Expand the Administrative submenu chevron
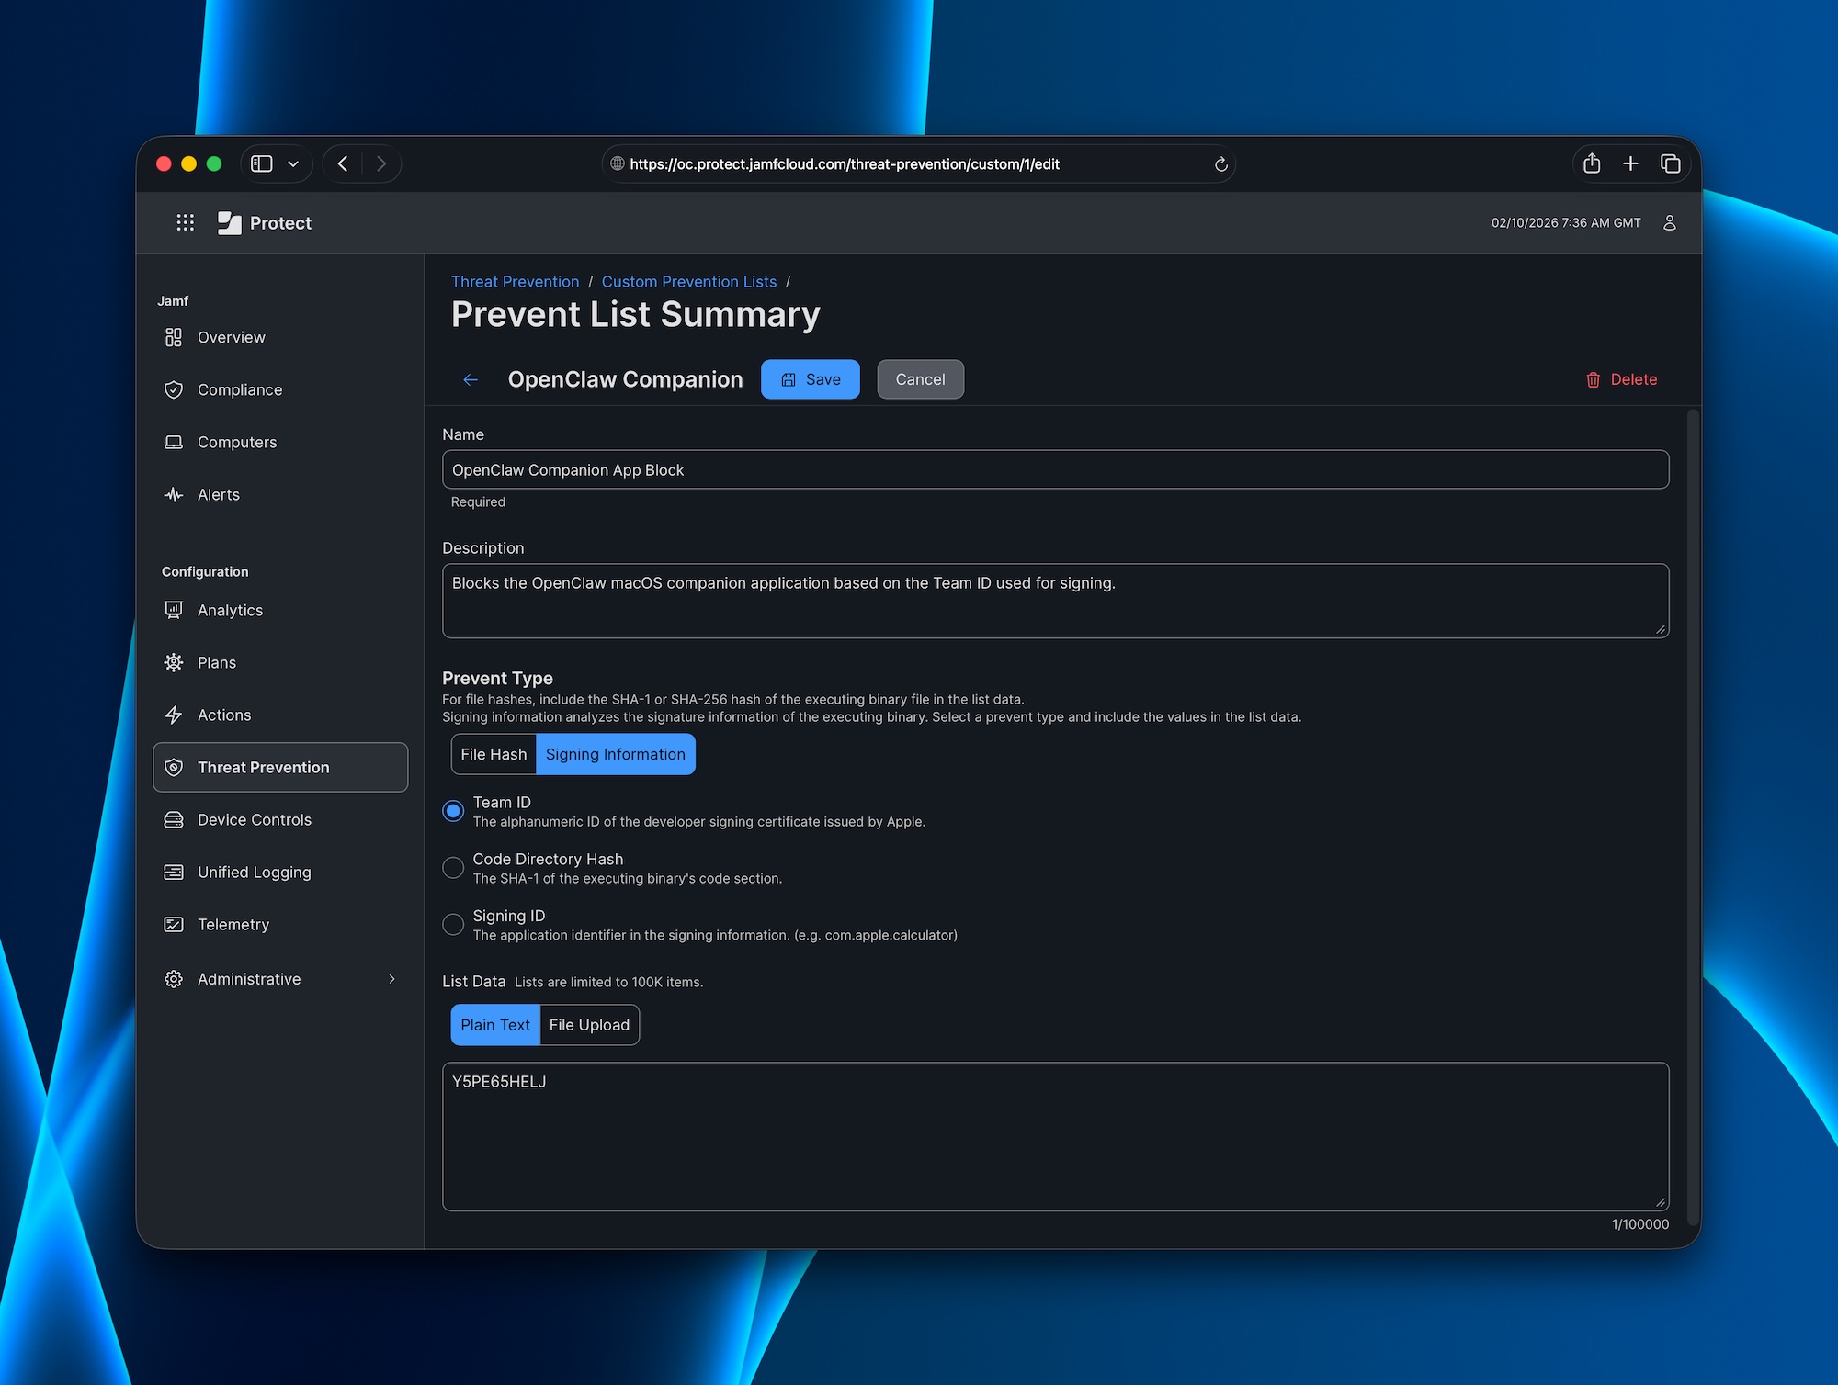The image size is (1838, 1385). pos(392,979)
